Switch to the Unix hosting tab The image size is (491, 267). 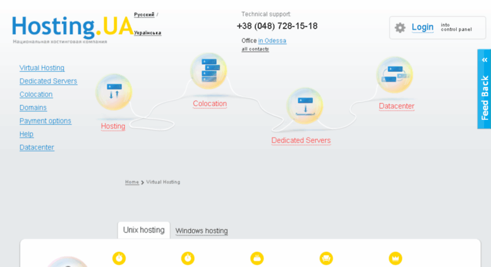tap(143, 230)
